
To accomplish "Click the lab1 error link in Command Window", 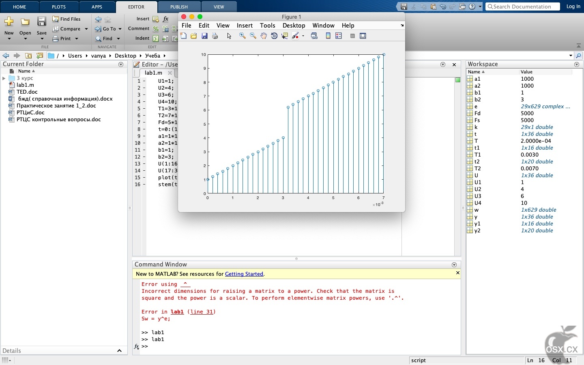I will click(177, 312).
